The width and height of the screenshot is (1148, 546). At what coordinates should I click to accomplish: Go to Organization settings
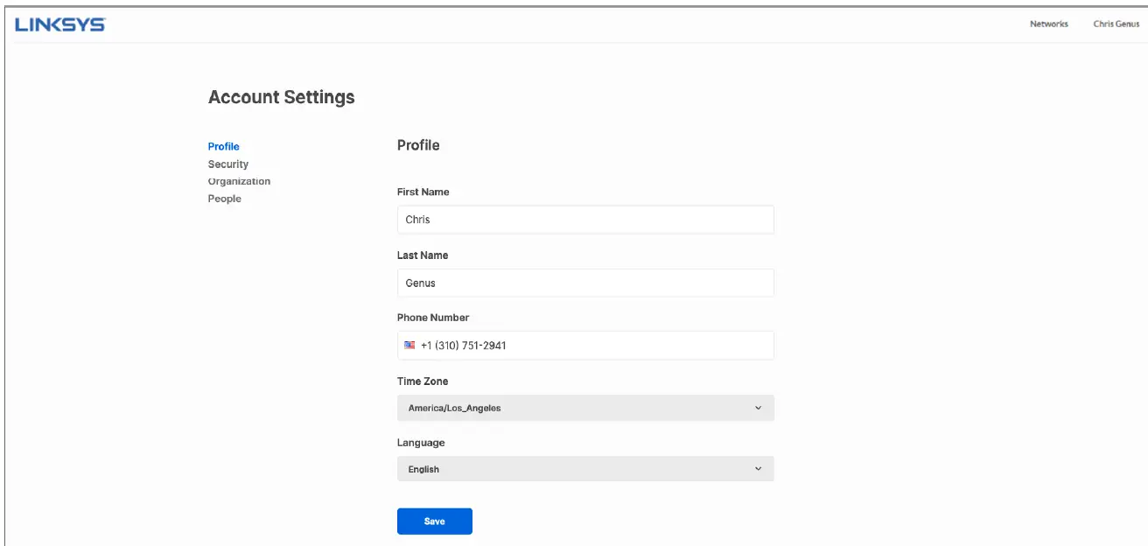239,181
